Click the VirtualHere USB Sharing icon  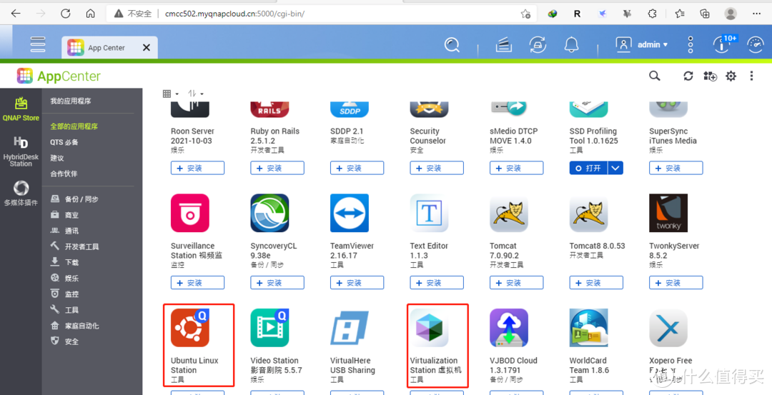(350, 328)
